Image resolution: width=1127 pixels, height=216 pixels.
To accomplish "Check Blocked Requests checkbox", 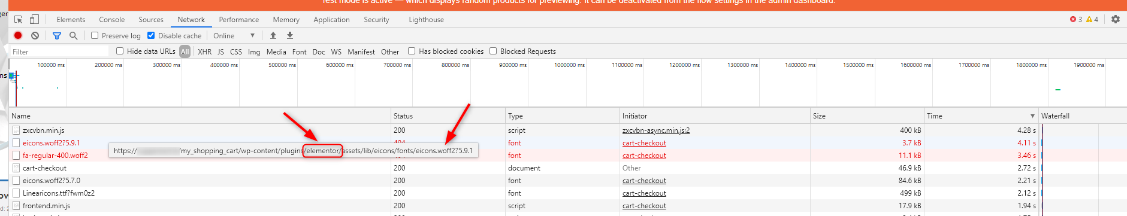I will point(493,51).
